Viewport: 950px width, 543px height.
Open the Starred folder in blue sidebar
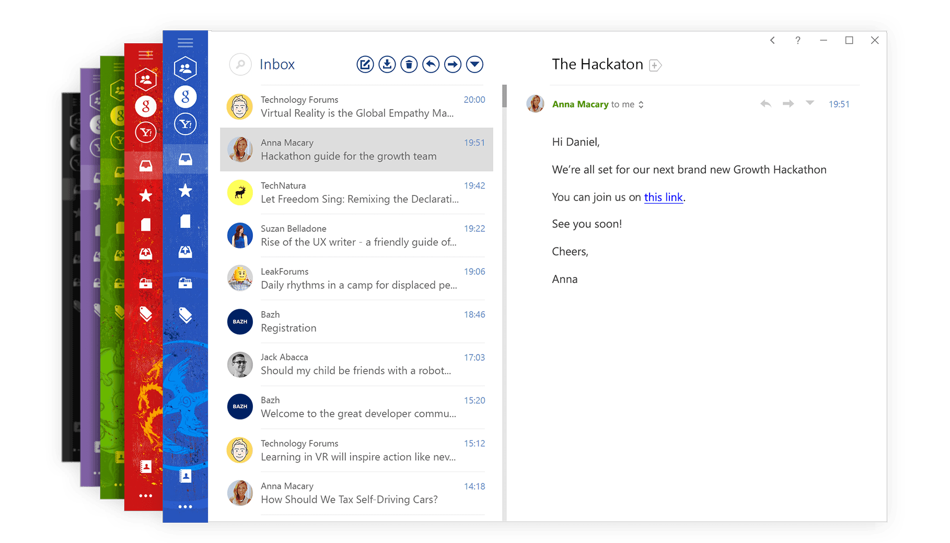coord(186,191)
